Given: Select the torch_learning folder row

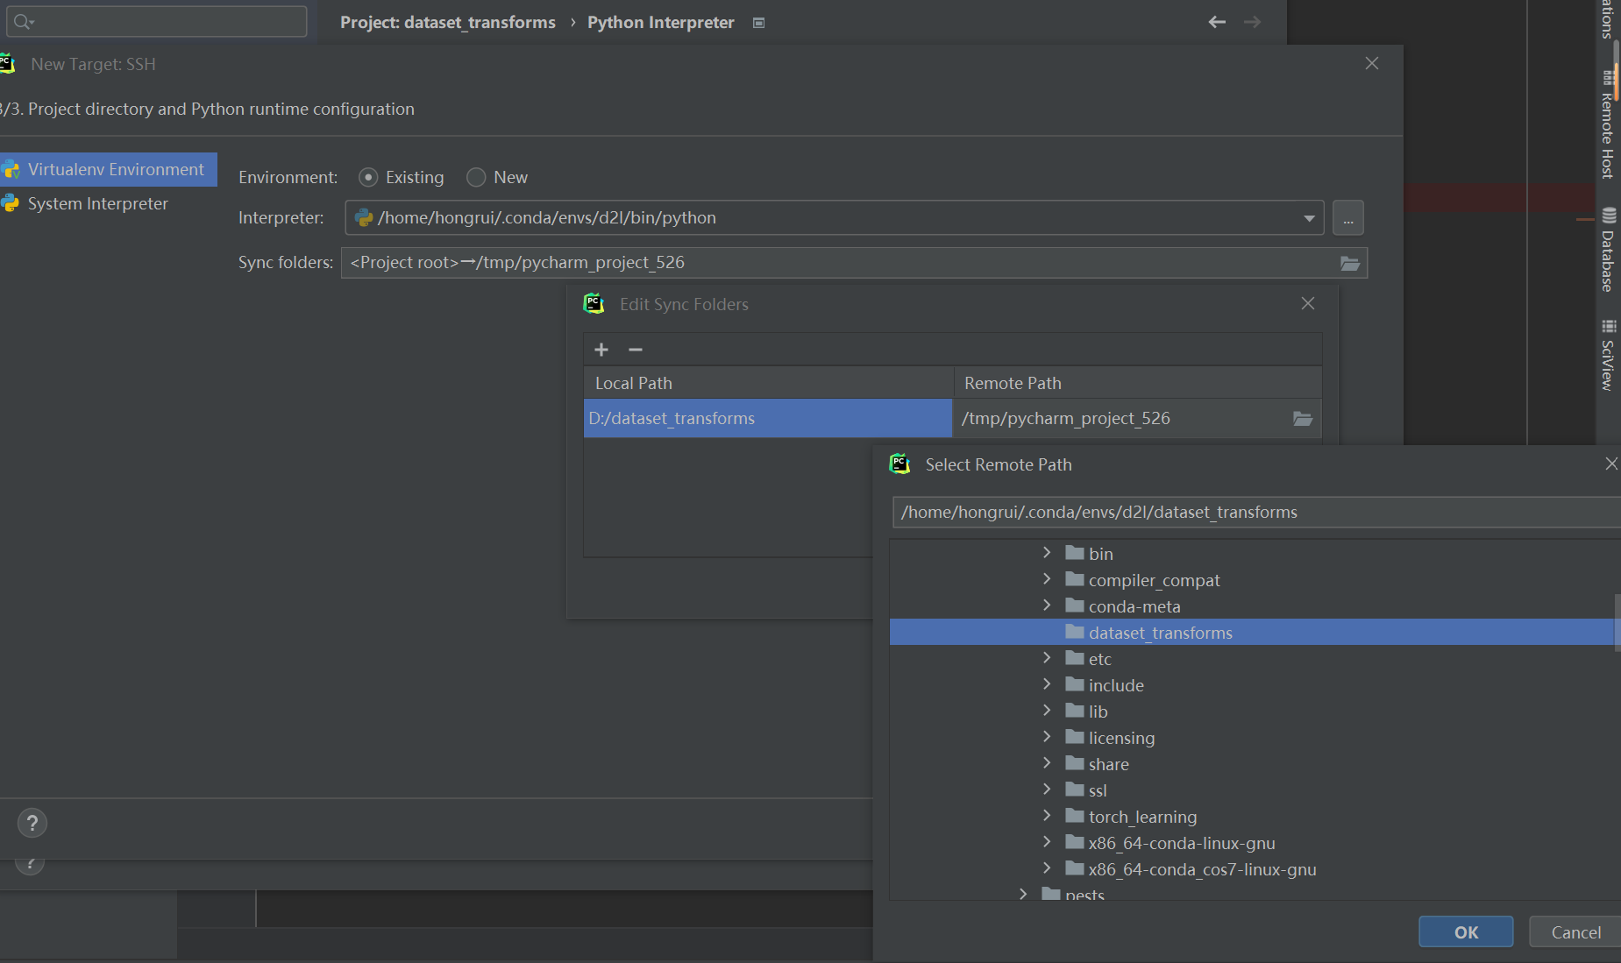Looking at the screenshot, I should click(1252, 817).
